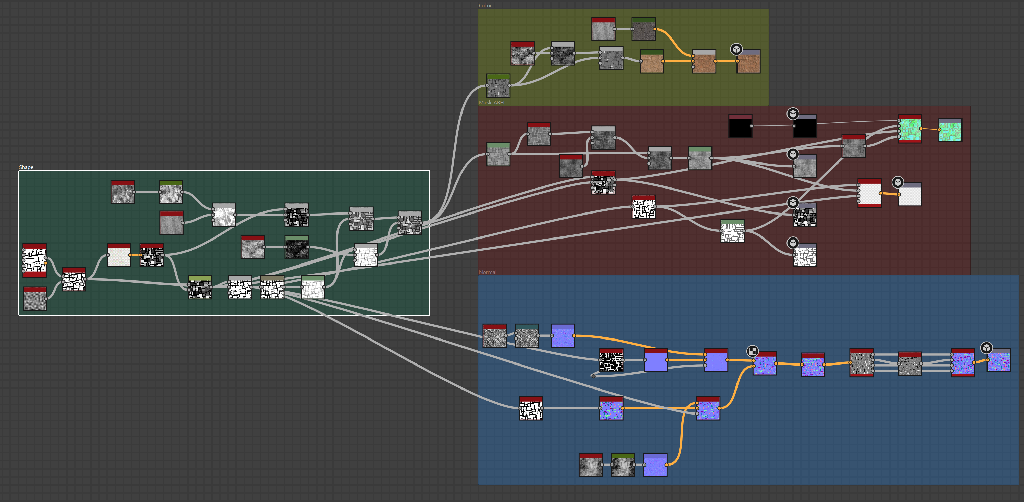Screen dimensions: 1024x502
Task: Select the leftmost light-green-header tile node in Mask_ARH
Action: (x=498, y=154)
